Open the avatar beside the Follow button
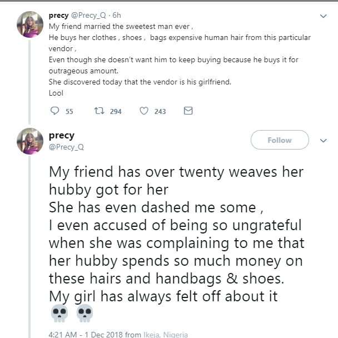Screen dimensions: 338x338 tap(31, 141)
